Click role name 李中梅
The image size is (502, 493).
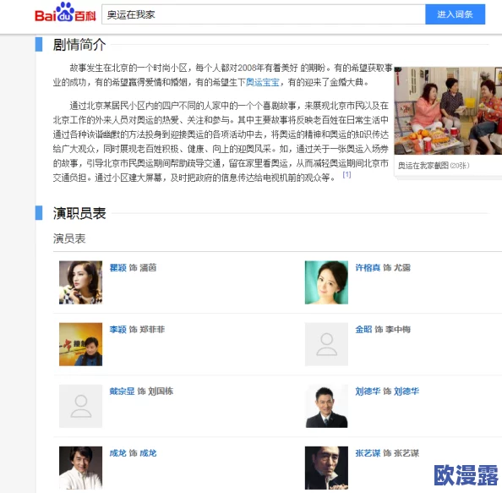[398, 329]
